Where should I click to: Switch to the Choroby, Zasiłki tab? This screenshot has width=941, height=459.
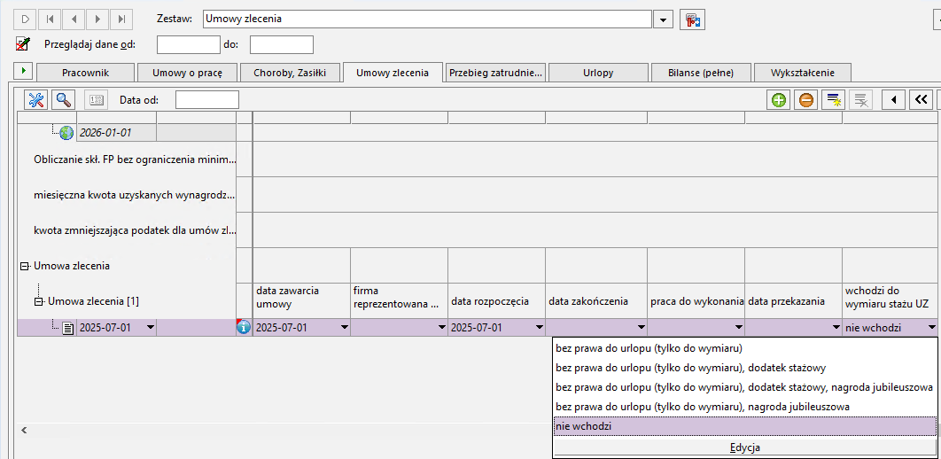[291, 74]
